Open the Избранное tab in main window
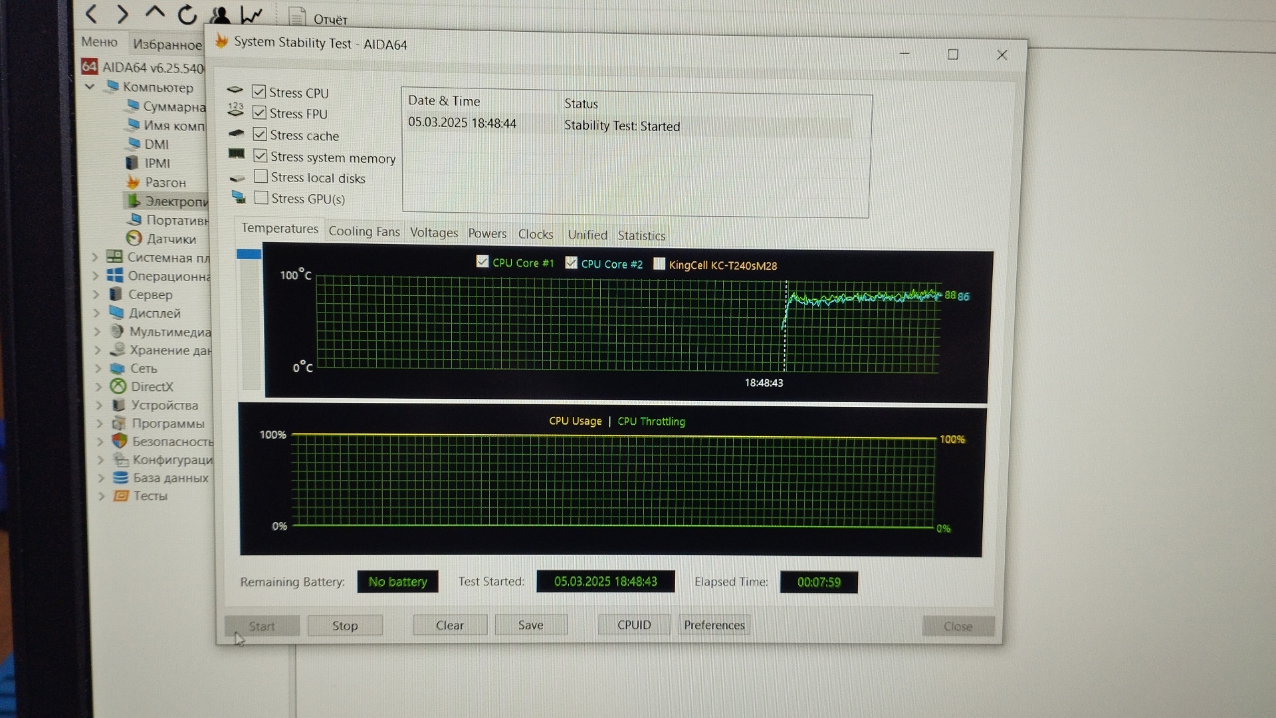 (x=167, y=45)
